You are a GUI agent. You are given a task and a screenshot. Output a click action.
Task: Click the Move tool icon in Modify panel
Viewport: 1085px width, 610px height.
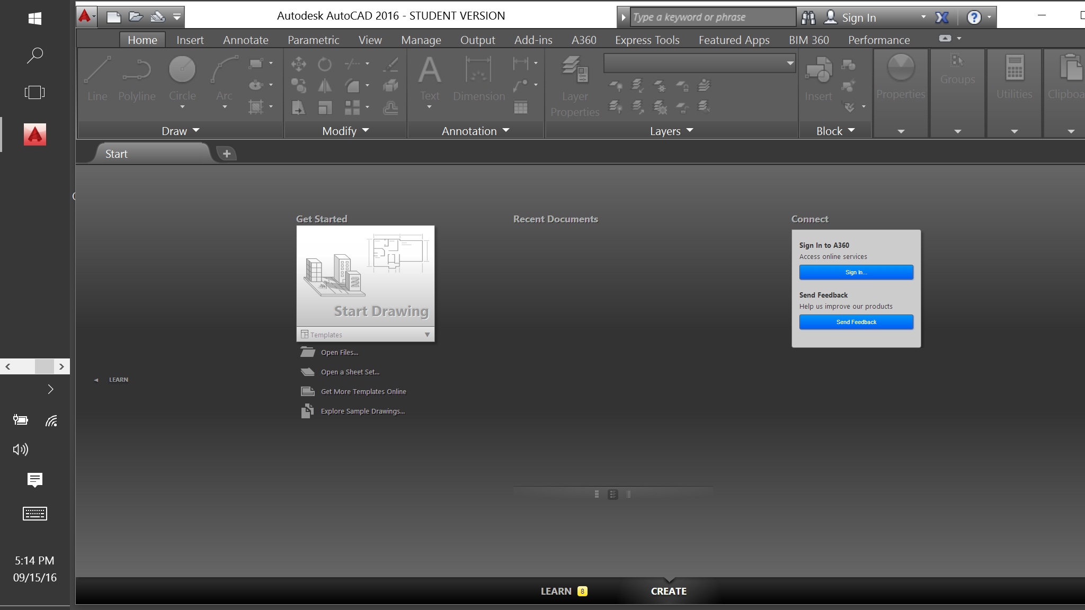298,64
